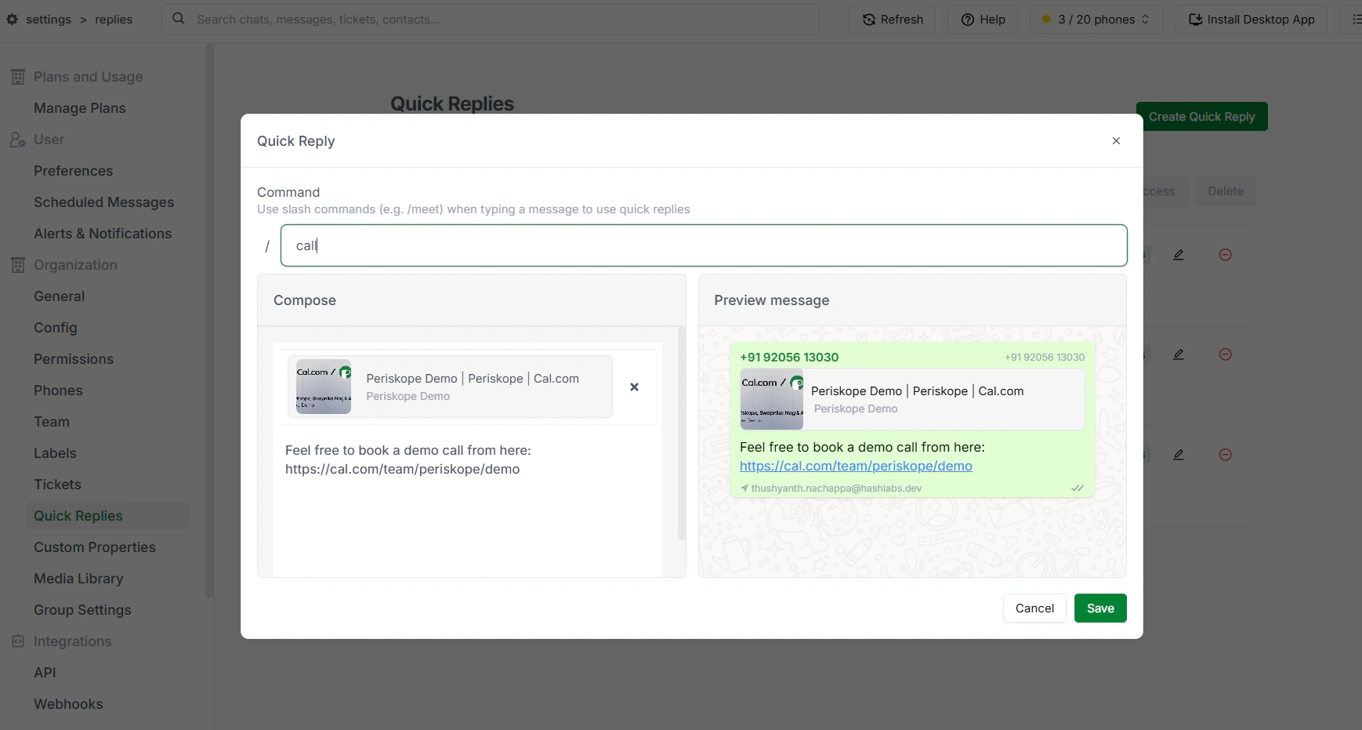Open the Config settings page
1362x730 pixels.
pos(56,328)
